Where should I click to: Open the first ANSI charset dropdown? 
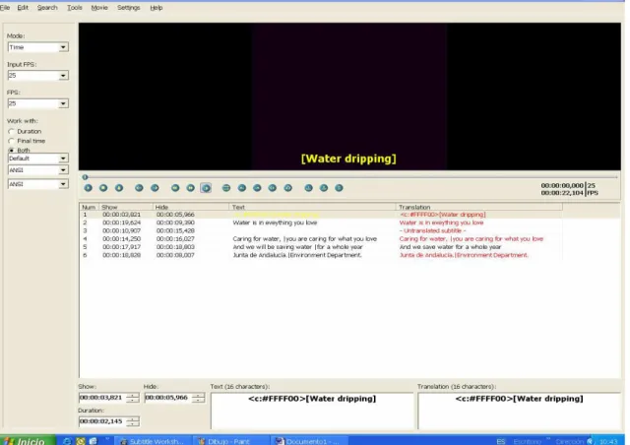38,170
